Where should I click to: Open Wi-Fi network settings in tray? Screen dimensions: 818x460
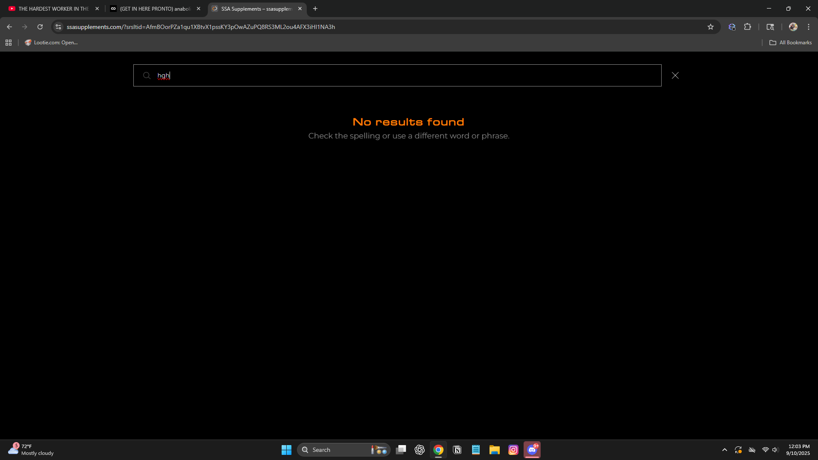tap(766, 450)
